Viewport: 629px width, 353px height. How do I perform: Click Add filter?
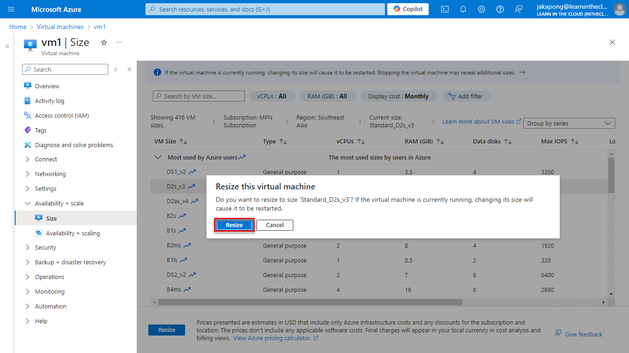click(x=466, y=96)
